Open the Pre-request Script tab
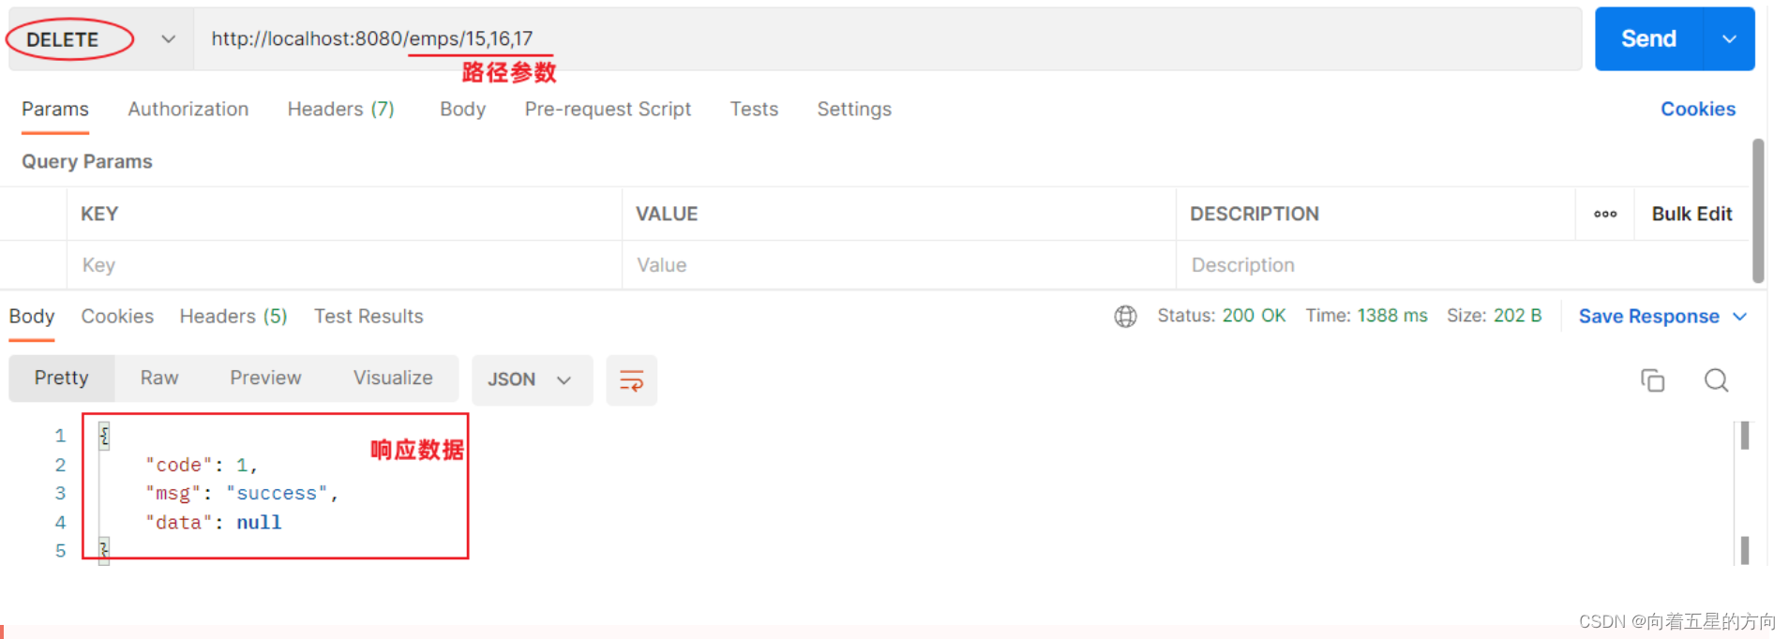 pyautogui.click(x=608, y=110)
